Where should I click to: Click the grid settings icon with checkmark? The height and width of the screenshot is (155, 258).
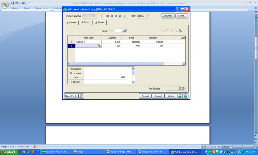click(181, 31)
